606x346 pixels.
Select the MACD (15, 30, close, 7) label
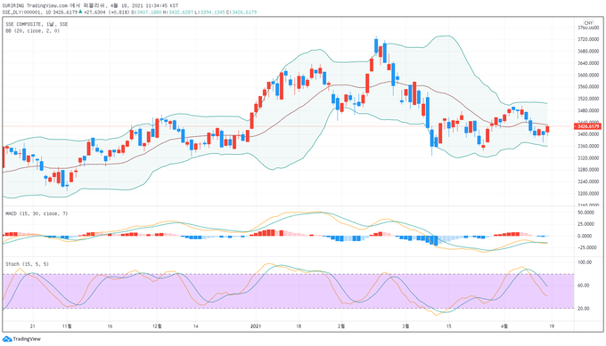37,213
